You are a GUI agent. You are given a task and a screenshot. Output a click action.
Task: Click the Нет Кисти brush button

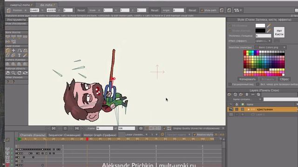pos(279,32)
